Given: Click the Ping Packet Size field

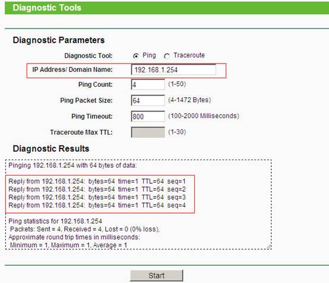Looking at the screenshot, I should (x=148, y=100).
